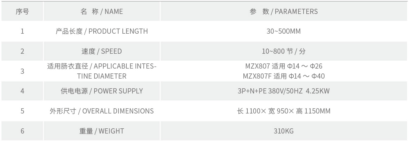
Task: Click the 参数 / PARAMETERS column header
Action: 284,12
